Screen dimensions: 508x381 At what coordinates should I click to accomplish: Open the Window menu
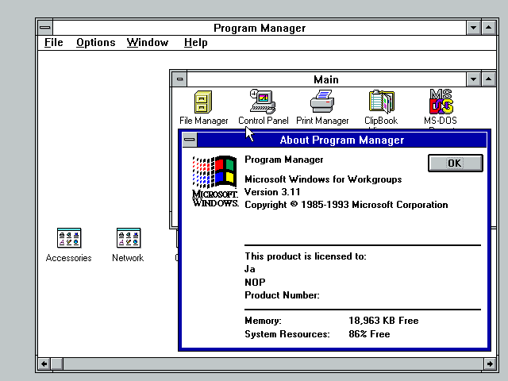click(x=148, y=42)
